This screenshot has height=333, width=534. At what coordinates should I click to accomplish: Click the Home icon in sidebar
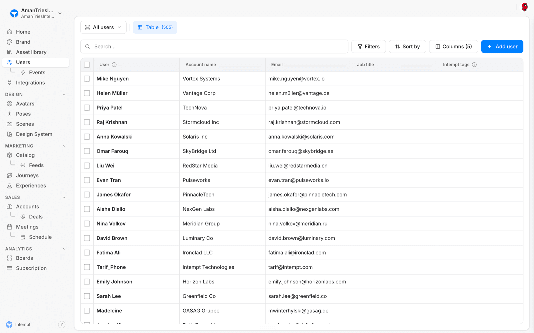tap(10, 32)
